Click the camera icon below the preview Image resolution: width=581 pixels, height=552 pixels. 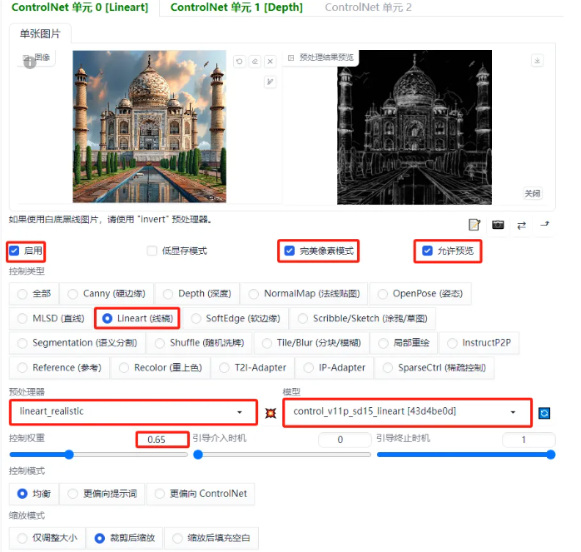tap(498, 225)
